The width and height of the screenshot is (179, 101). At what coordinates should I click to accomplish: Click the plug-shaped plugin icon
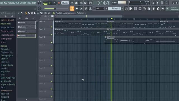[154, 8]
